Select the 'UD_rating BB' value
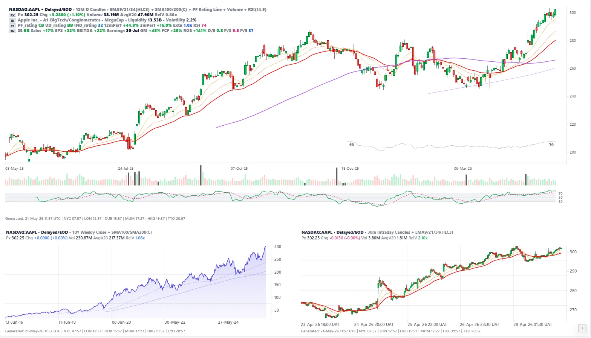Screen dimensions: 591x338 [x=59, y=25]
